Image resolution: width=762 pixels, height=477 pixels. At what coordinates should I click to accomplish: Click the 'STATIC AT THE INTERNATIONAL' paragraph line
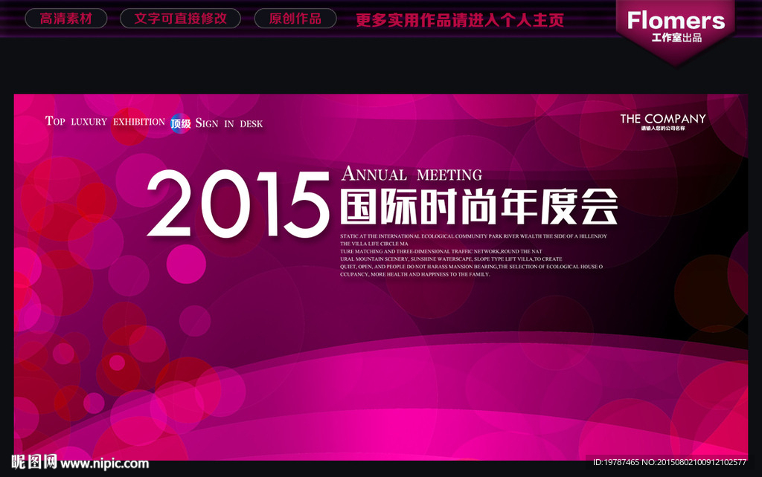[473, 236]
